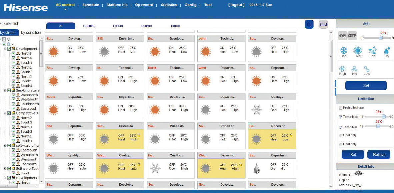The height and width of the screenshot is (193, 394).
Task: Set fan speed to High icon
Action: click(x=342, y=69)
